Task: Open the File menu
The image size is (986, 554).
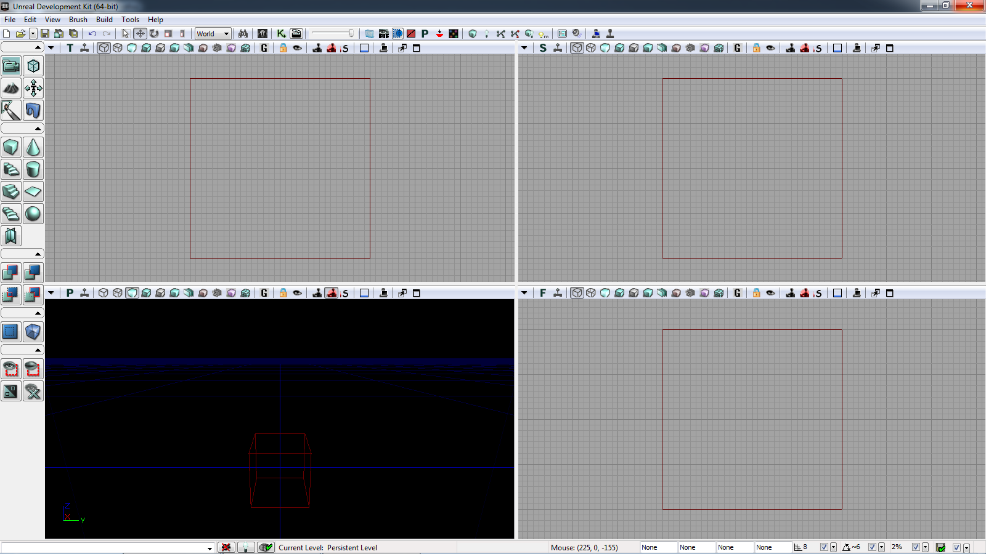Action: [x=10, y=20]
